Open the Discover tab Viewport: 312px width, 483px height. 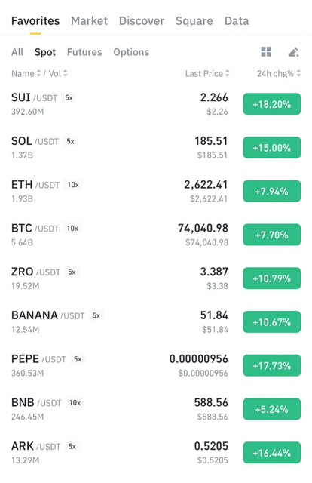click(x=142, y=21)
